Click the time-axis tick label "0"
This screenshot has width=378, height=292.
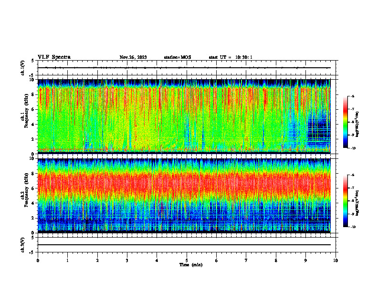pos(38,261)
